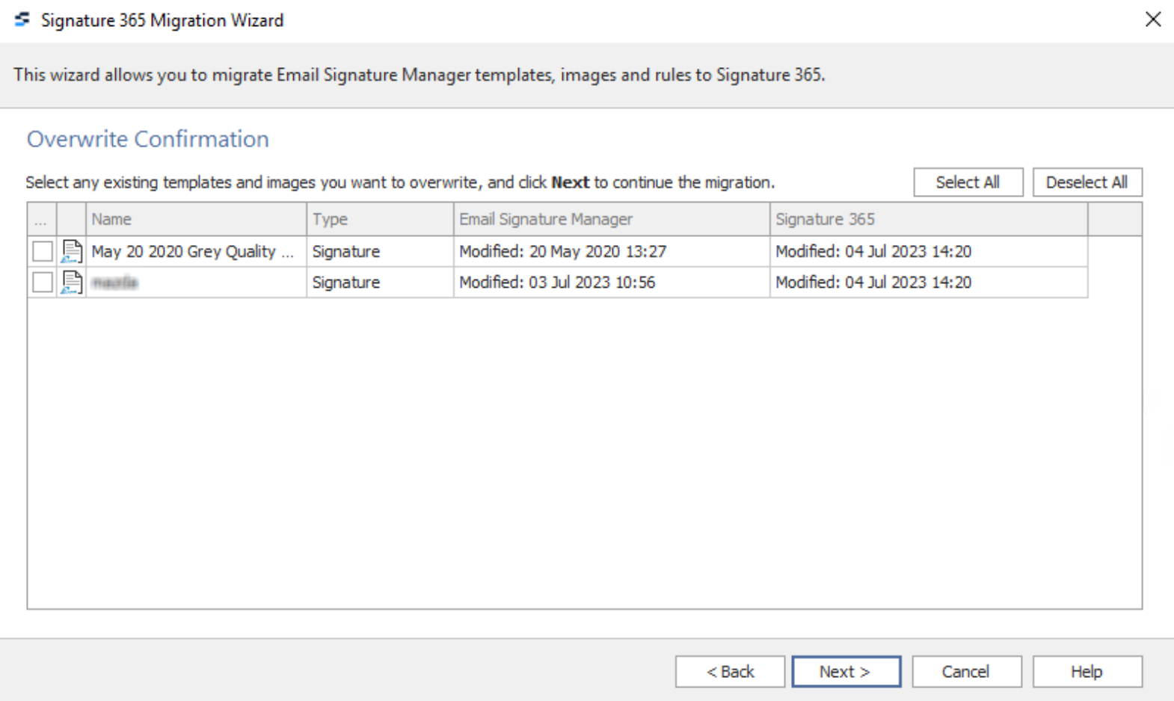Click the Select All button
Image resolution: width=1174 pixels, height=701 pixels.
968,182
